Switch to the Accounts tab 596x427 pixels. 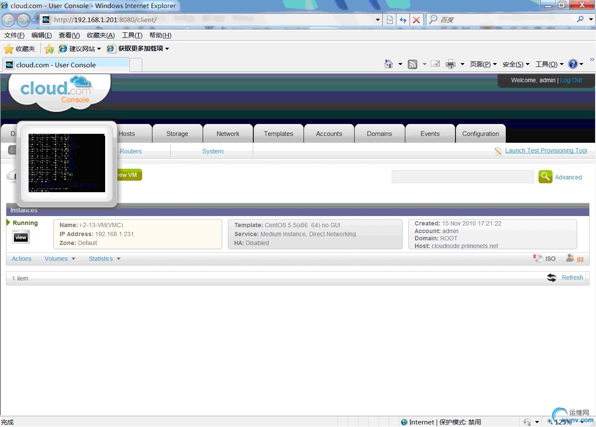pos(329,134)
